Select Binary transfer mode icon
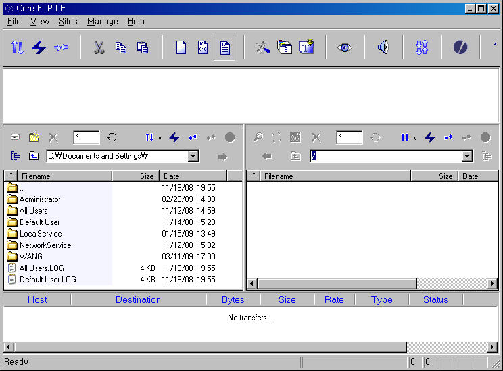Image resolution: width=503 pixels, height=371 pixels. point(203,47)
